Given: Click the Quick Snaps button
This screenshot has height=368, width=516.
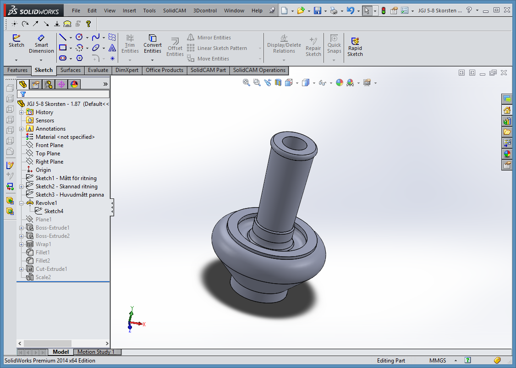Looking at the screenshot, I should (334, 44).
